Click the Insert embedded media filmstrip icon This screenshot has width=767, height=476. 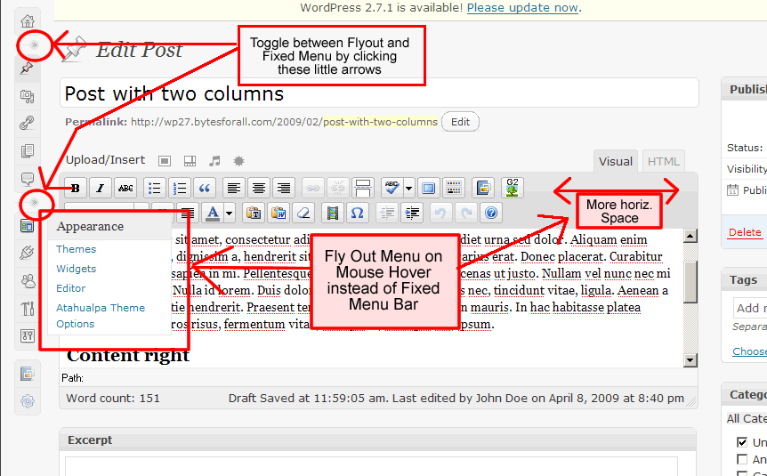333,213
